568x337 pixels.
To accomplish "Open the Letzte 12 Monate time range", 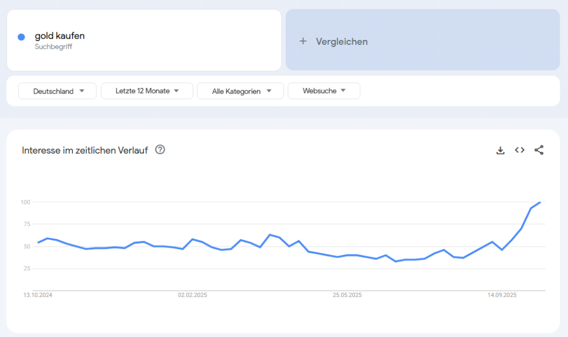I will tap(147, 91).
